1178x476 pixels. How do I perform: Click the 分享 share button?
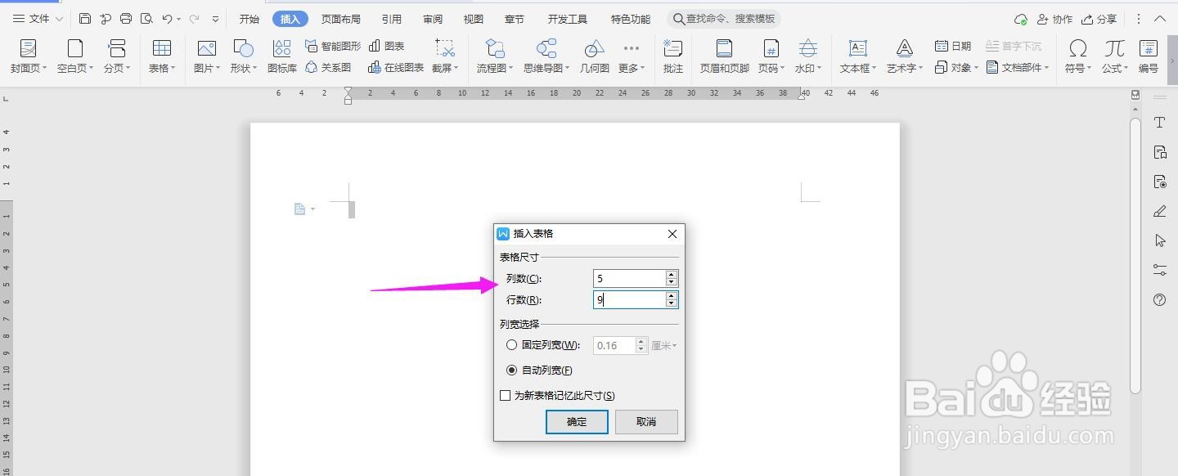click(x=1099, y=19)
